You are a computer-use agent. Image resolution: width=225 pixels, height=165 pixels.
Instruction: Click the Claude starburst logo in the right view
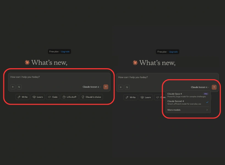coord(135,63)
